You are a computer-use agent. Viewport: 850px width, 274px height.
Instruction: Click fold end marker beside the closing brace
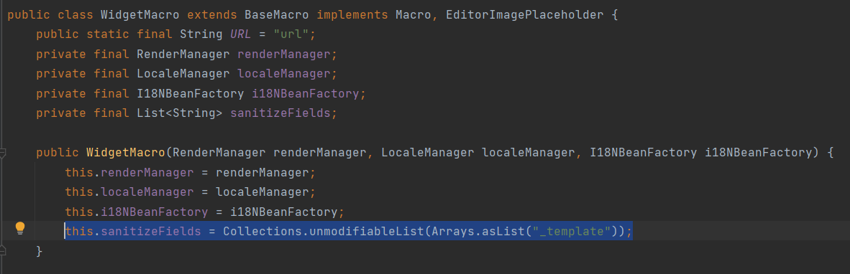point(2,251)
